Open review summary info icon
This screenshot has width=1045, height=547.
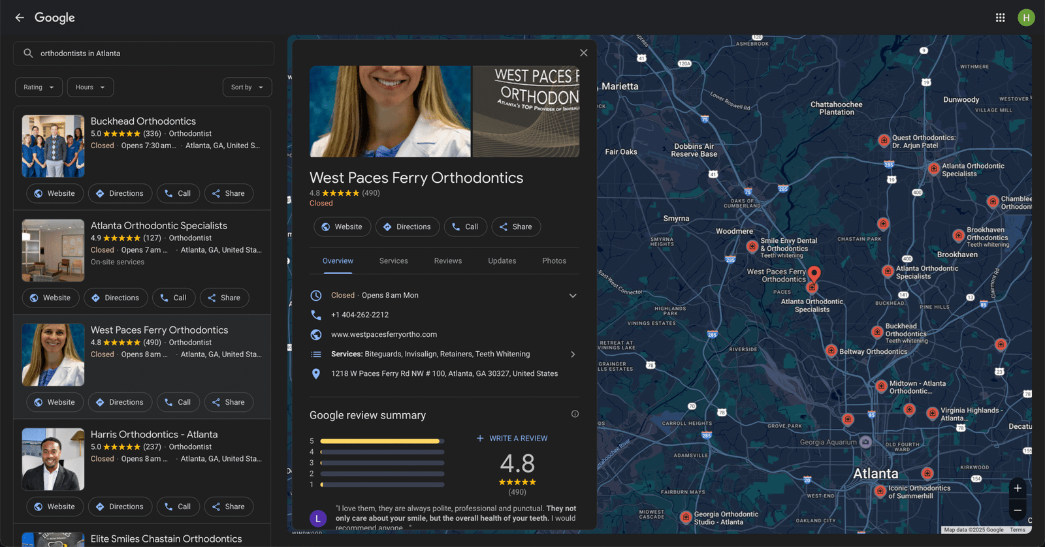click(575, 414)
